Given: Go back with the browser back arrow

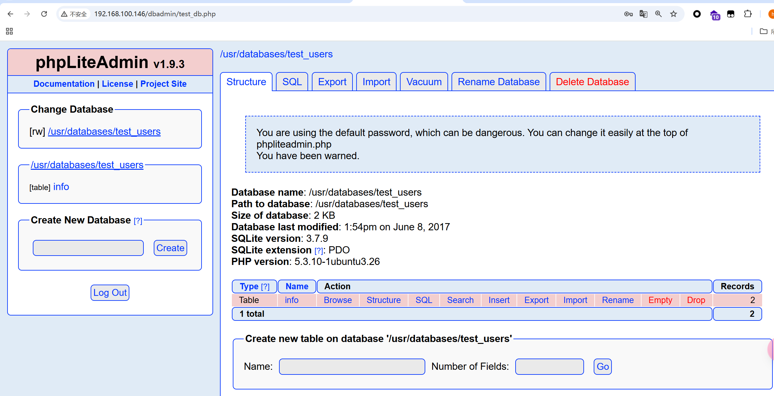Looking at the screenshot, I should tap(10, 14).
